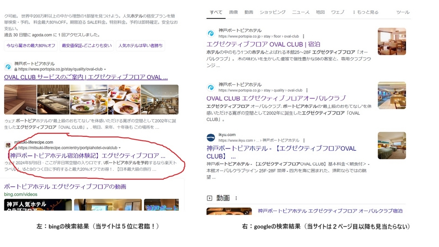Image resolution: width=439 pixels, height=247 pixels.
Task: Click thumbnail of the OVAL CLUB | 宿泊 result
Action: click(x=392, y=41)
